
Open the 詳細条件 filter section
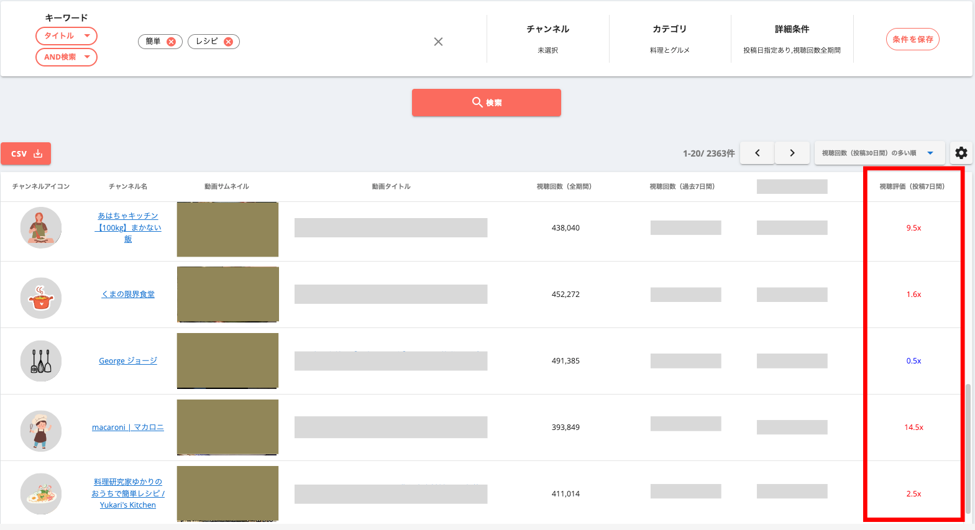click(792, 39)
